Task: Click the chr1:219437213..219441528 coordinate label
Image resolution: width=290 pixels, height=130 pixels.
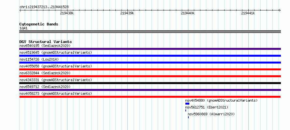Action: 44,7
